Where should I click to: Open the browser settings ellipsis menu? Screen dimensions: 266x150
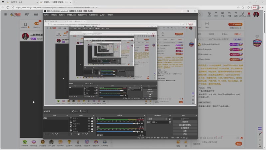pyautogui.click(x=263, y=7)
